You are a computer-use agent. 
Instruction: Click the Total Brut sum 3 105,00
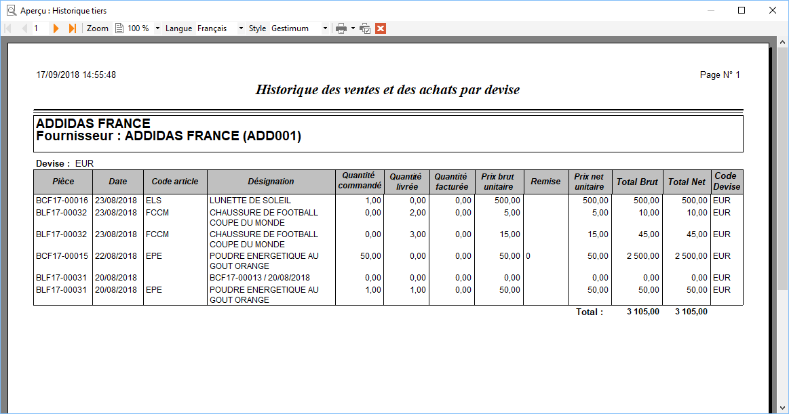coord(643,312)
